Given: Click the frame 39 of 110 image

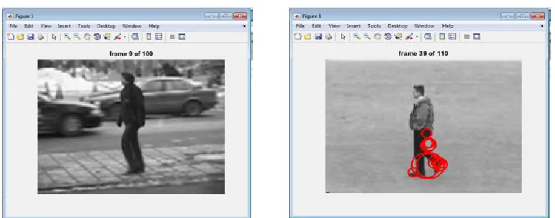Looking at the screenshot, I should point(424,127).
